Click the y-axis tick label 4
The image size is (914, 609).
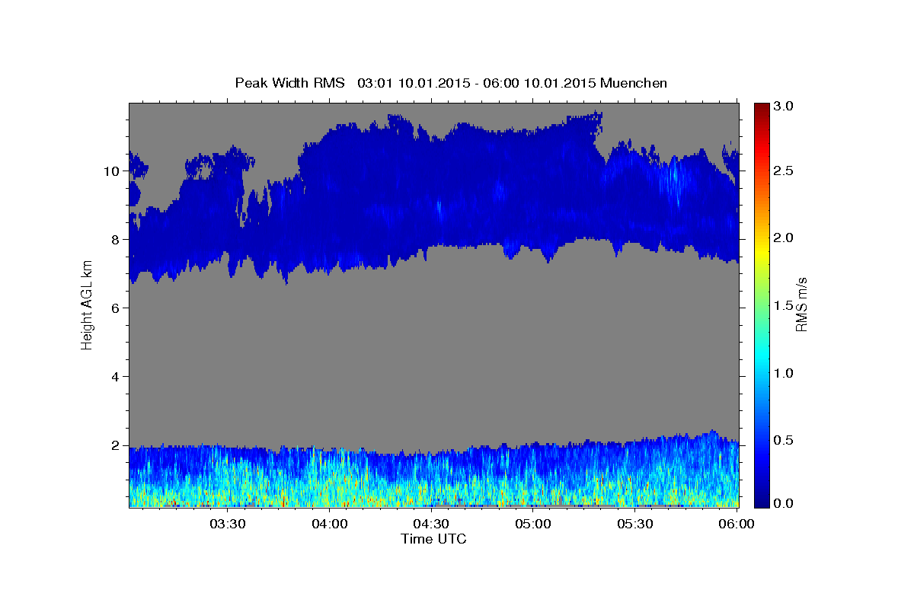pyautogui.click(x=116, y=377)
